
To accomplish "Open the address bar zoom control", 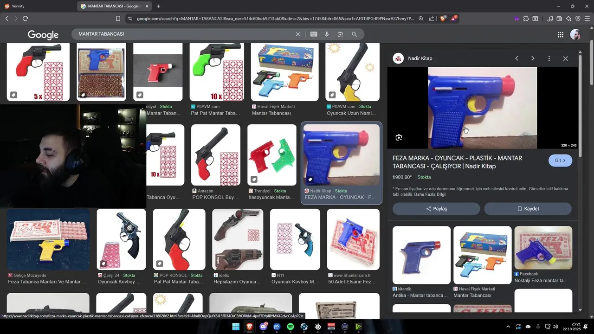I will click(421, 19).
